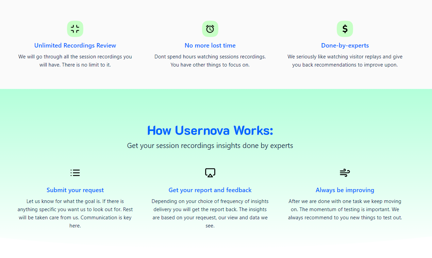Screen dimensions: 432x258
Task: Select the Get your report and feedback heading
Action: tap(210, 190)
